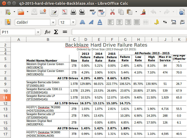The height and width of the screenshot is (138, 187).
Task: Align text left
Action: pyautogui.click(x=111, y=22)
